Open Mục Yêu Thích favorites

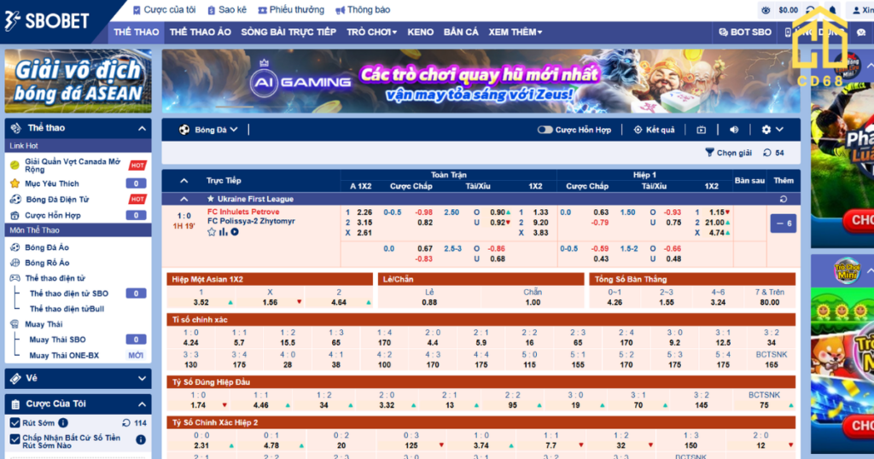click(x=52, y=183)
